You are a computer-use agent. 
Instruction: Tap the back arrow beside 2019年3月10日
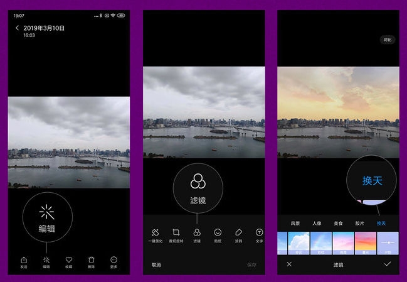17,28
